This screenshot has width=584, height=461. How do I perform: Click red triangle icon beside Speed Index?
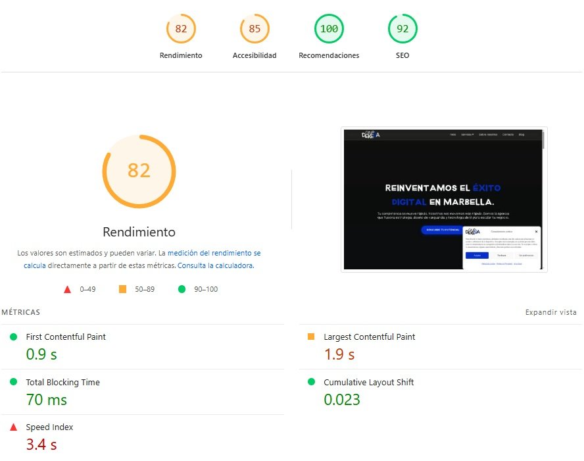(13, 427)
